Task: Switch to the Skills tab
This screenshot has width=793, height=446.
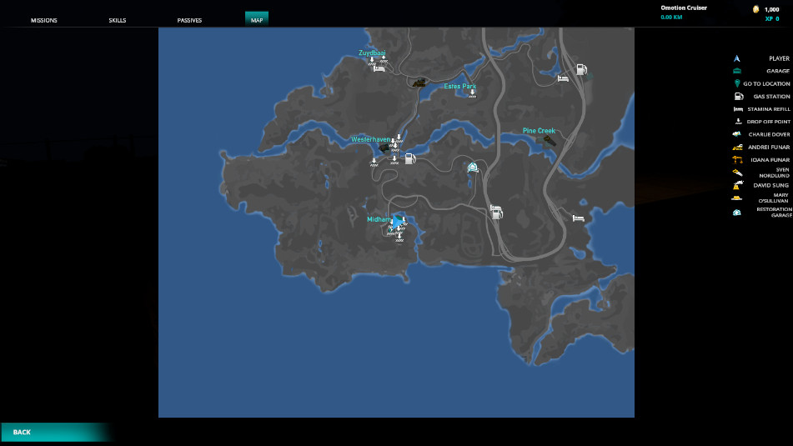Action: tap(118, 20)
